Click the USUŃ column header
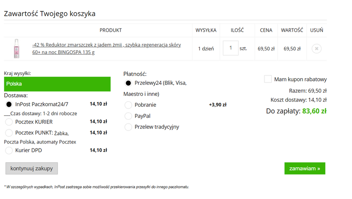 point(316,30)
